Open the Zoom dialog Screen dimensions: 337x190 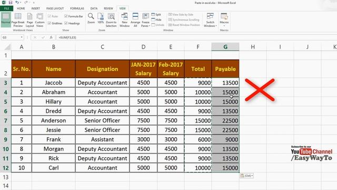[91, 18]
